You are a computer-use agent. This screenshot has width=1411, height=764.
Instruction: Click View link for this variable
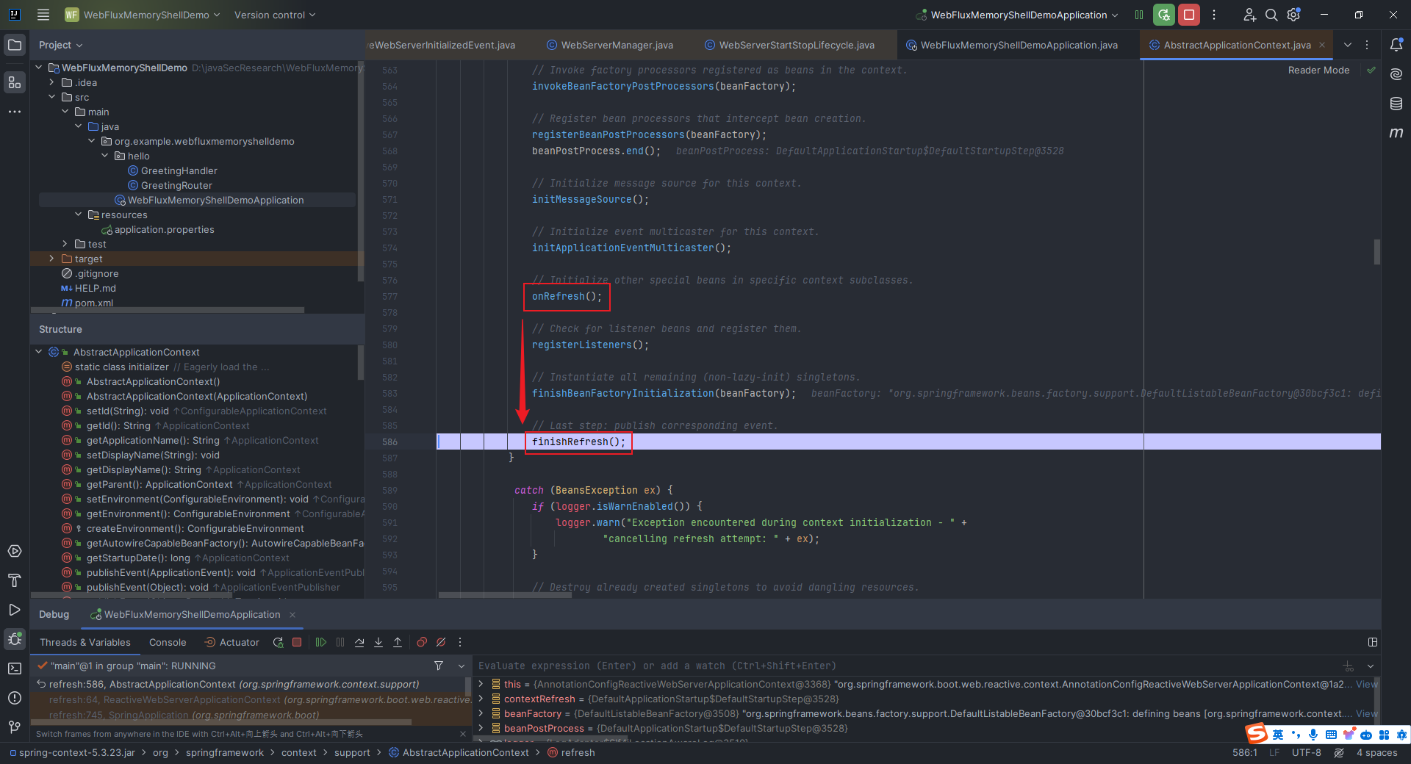click(1366, 684)
